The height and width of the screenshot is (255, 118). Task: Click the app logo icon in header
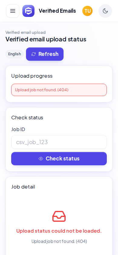click(x=28, y=11)
